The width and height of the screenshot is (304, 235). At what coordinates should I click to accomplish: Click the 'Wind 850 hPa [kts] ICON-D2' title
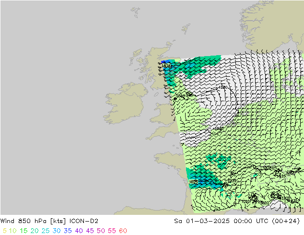tap(49, 221)
